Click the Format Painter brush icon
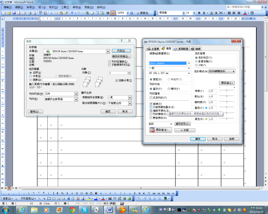268x214 pixels. tap(66, 13)
